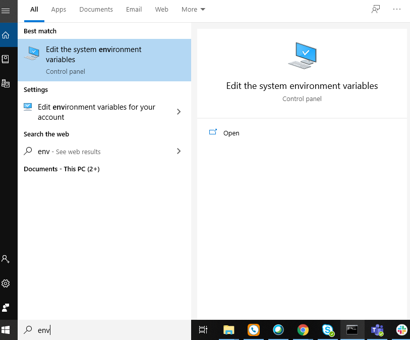The image size is (410, 340).
Task: Expand arrow beside env web results
Action: coord(179,151)
